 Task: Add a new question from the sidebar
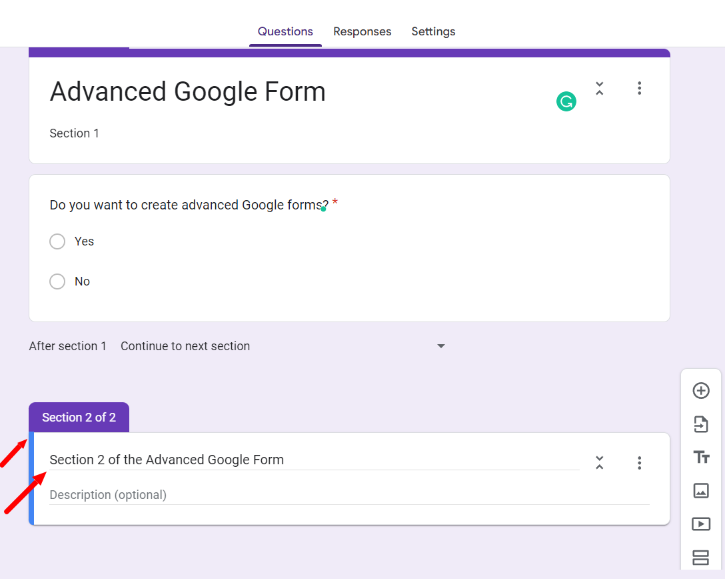click(x=701, y=391)
